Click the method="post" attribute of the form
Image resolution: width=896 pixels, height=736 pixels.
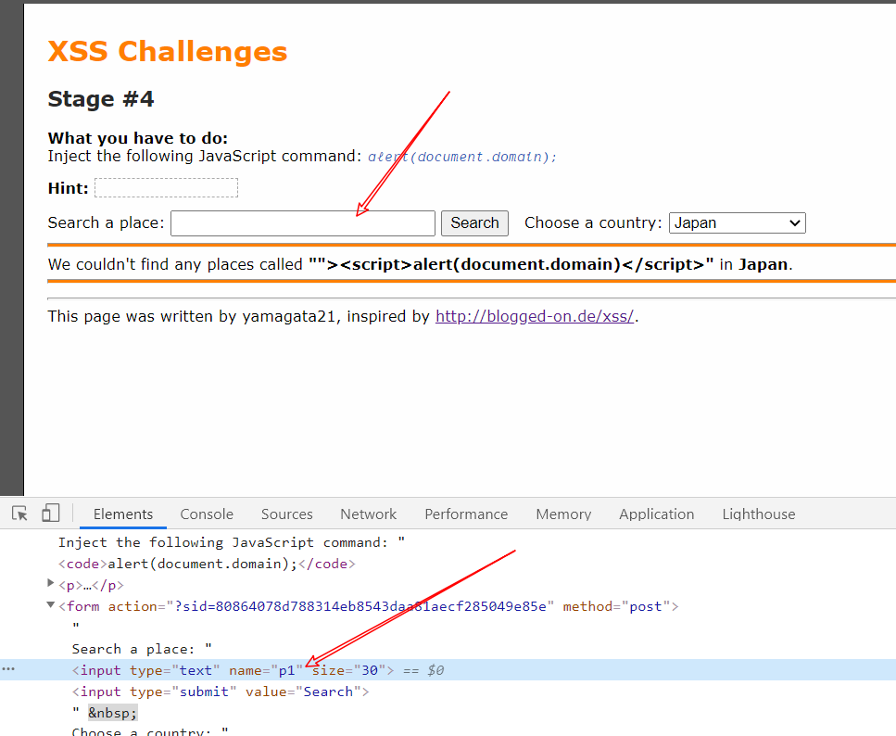point(616,606)
